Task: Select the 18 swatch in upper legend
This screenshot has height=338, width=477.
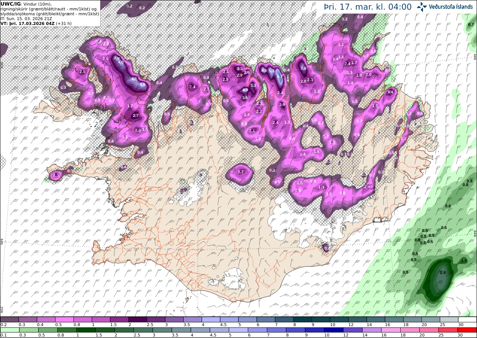Action: [413, 319]
